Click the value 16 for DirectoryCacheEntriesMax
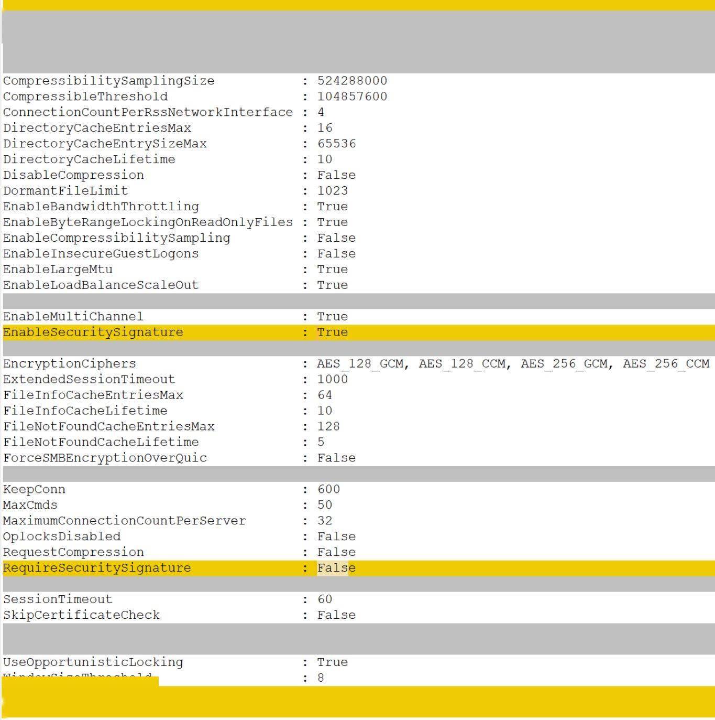 click(x=325, y=128)
